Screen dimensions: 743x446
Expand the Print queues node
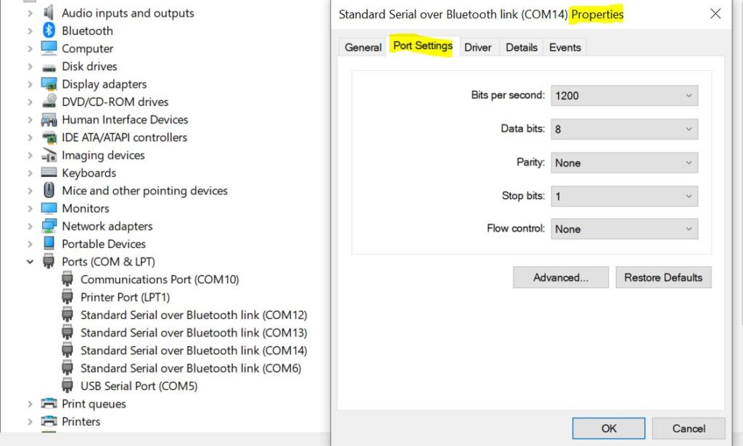coord(30,404)
